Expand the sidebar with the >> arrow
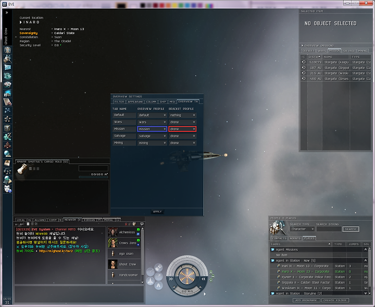This screenshot has width=375, height=307. (x=7, y=13)
